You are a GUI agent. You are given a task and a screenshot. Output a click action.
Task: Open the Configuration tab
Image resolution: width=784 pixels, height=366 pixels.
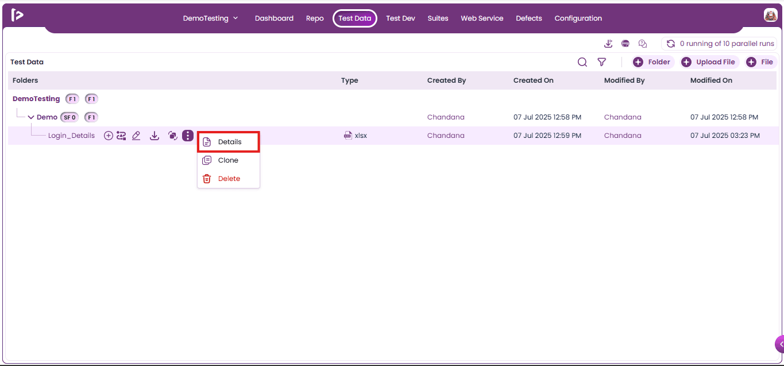(578, 18)
